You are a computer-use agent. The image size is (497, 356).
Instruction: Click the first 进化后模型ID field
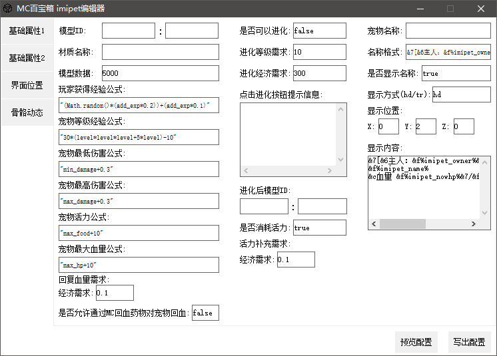click(264, 206)
